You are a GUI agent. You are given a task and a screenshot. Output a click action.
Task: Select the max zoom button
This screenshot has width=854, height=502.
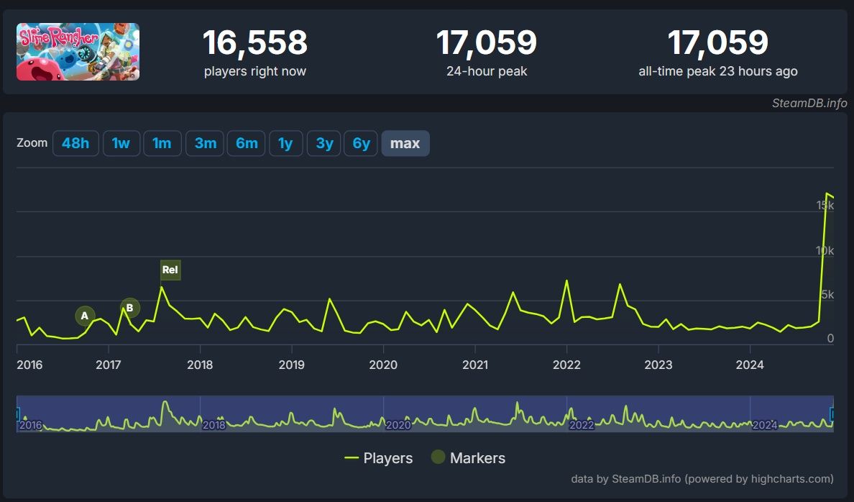point(405,143)
